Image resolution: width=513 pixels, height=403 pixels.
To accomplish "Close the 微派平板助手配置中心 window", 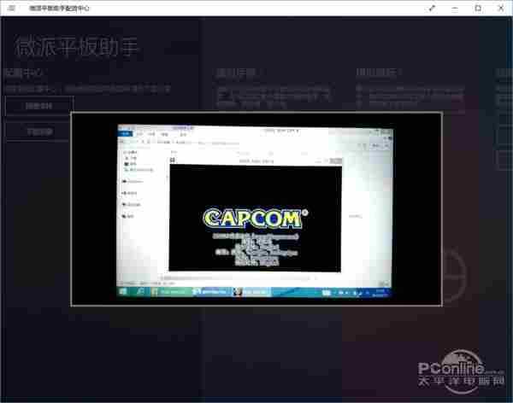I will click(x=500, y=8).
